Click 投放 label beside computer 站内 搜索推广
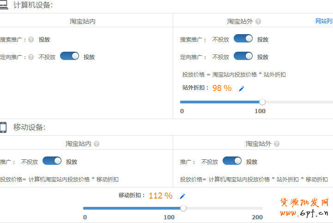The height and width of the screenshot is (223, 333). pos(44,40)
